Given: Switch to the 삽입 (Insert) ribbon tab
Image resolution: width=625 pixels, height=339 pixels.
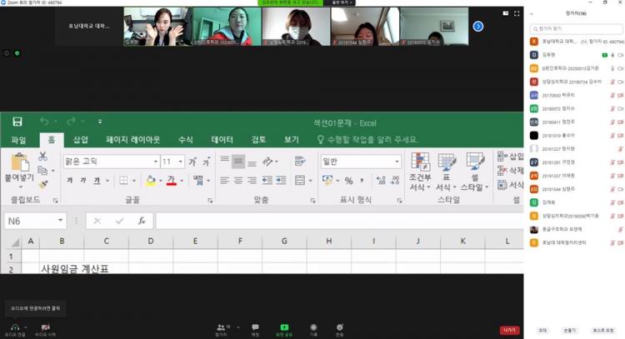Looking at the screenshot, I should 81,140.
